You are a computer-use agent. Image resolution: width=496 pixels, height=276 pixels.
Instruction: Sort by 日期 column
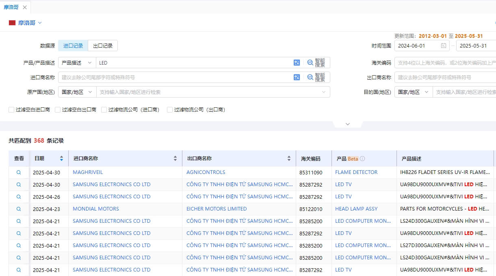click(61, 159)
